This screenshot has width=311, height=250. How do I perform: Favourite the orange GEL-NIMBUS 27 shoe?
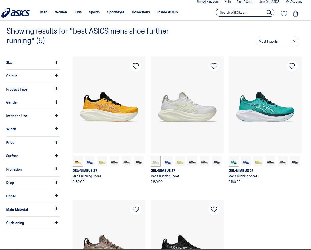[136, 66]
